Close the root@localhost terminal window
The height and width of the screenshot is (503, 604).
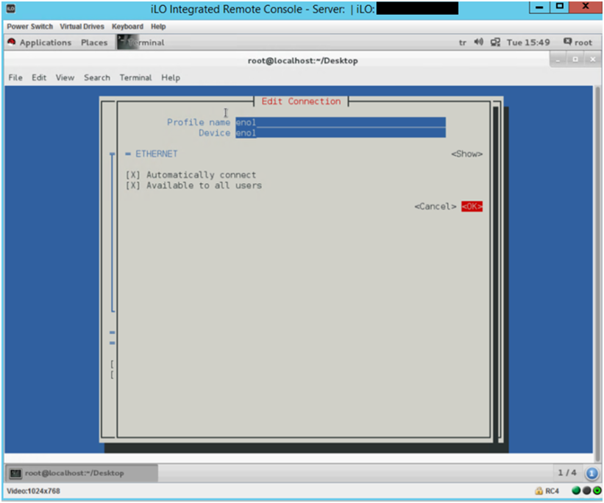click(x=592, y=60)
